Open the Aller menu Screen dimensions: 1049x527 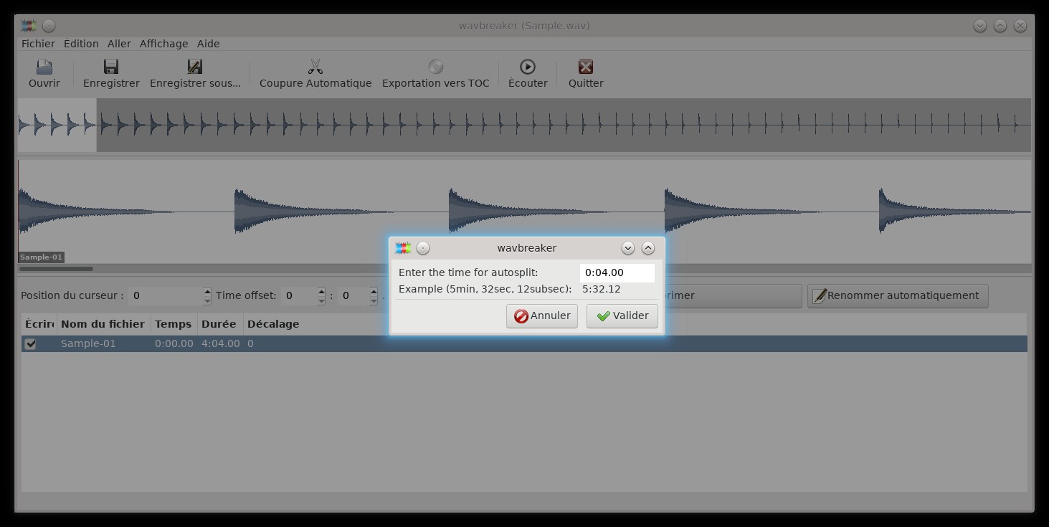[119, 44]
